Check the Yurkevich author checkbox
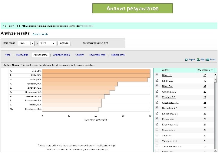The image size is (218, 164). (157, 140)
